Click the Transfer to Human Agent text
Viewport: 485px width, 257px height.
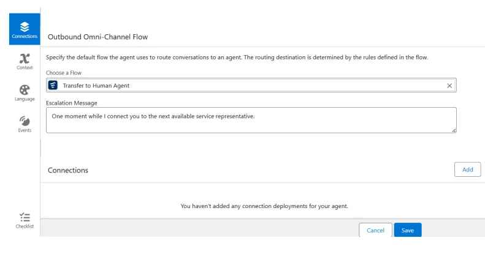click(96, 86)
